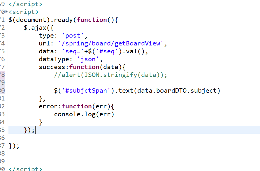Viewport: 260px width, 171px height.
Task: Click the success callback 'function' keyword
Action: click(84, 67)
